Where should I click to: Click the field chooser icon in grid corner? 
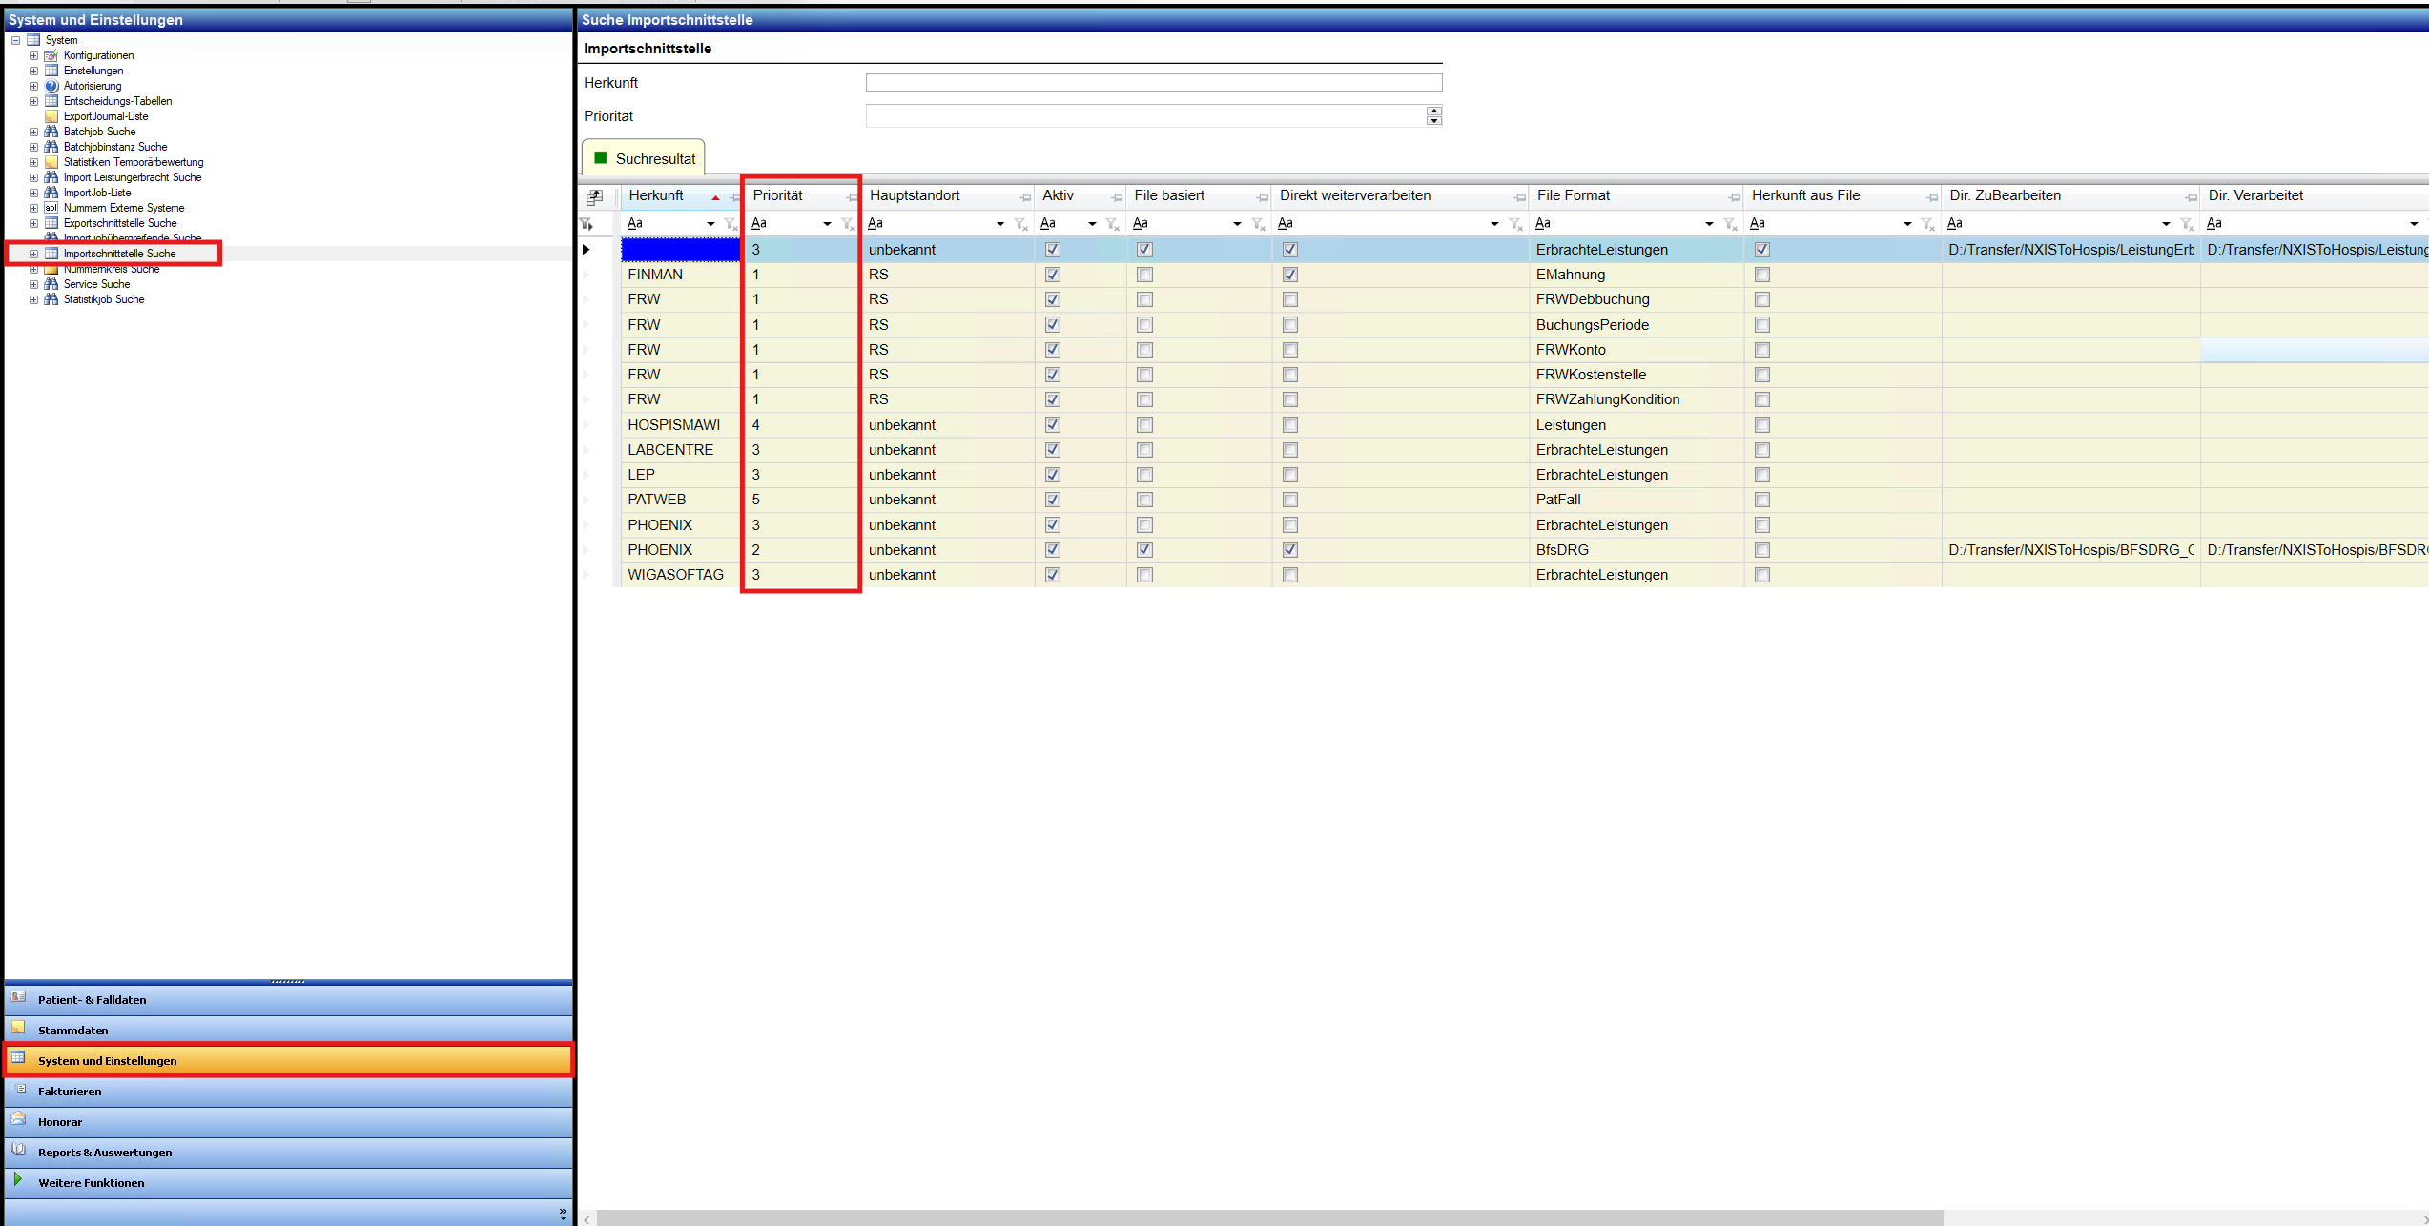tap(594, 197)
